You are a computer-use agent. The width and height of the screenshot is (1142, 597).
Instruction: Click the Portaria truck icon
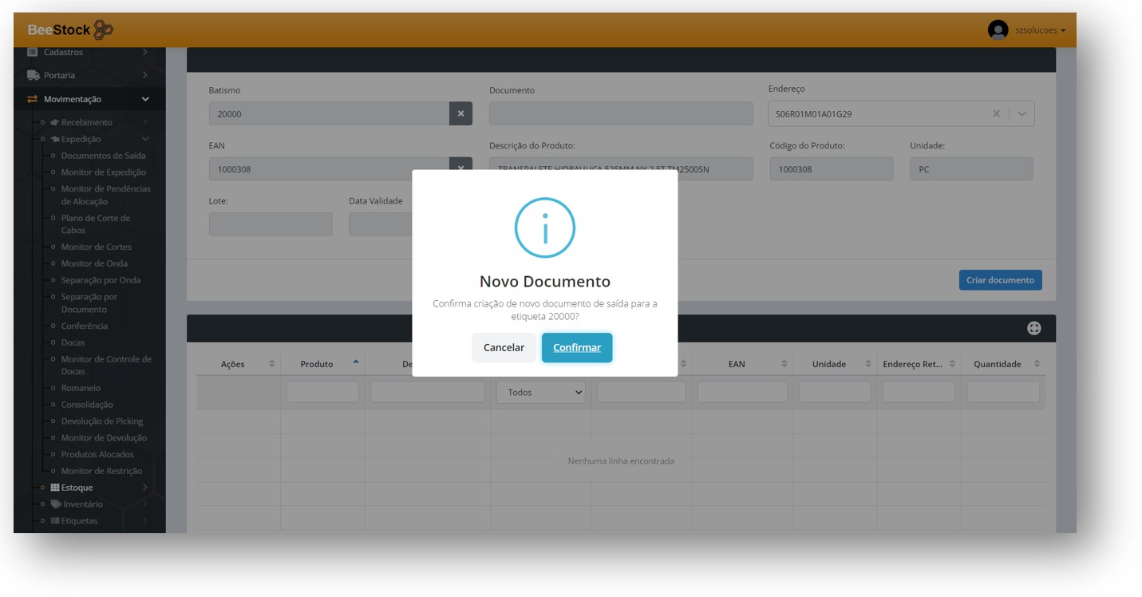(x=33, y=75)
